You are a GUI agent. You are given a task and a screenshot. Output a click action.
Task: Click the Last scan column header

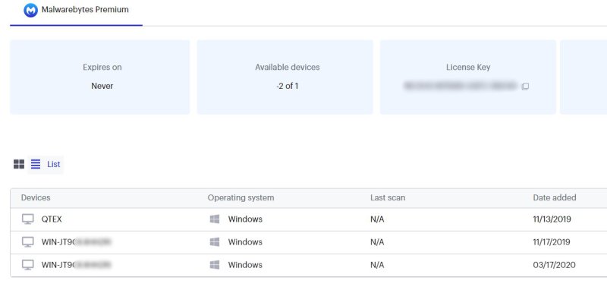[388, 197]
